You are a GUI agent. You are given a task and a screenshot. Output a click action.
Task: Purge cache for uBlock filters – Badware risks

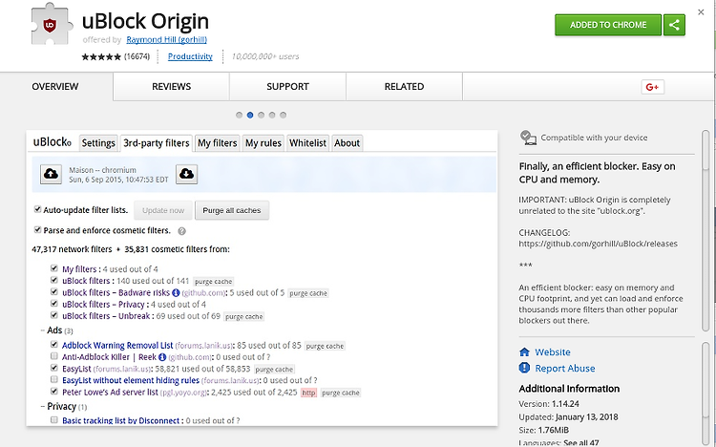click(308, 293)
